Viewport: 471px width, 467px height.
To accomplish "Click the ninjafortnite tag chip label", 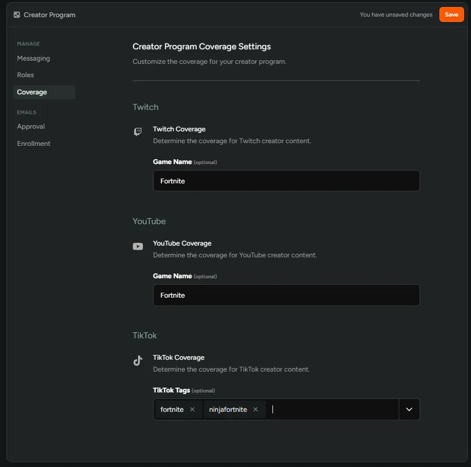I will coord(228,410).
